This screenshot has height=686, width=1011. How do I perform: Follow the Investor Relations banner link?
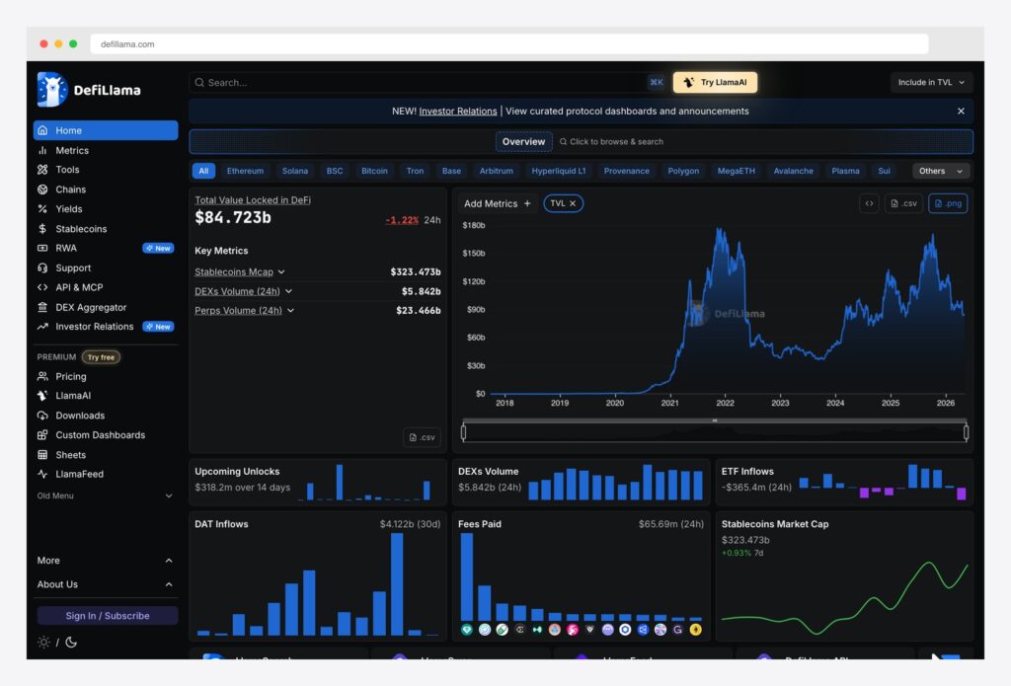click(458, 111)
